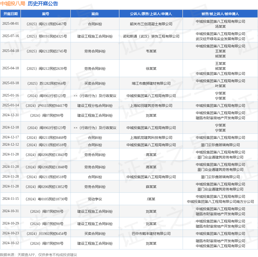Select case number 苏1282民初964号

47,83
